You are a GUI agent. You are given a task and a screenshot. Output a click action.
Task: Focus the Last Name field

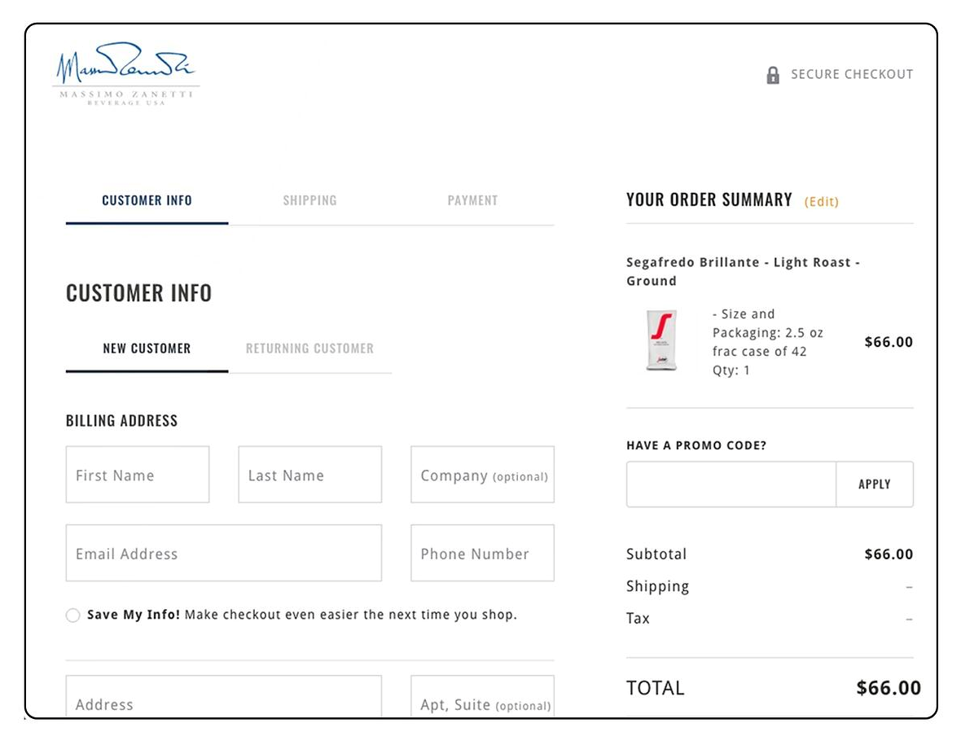coord(310,475)
